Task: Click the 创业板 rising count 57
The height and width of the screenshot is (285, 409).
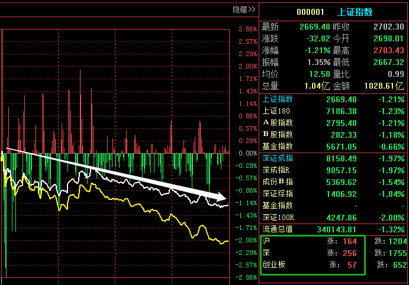Action: 352,265
